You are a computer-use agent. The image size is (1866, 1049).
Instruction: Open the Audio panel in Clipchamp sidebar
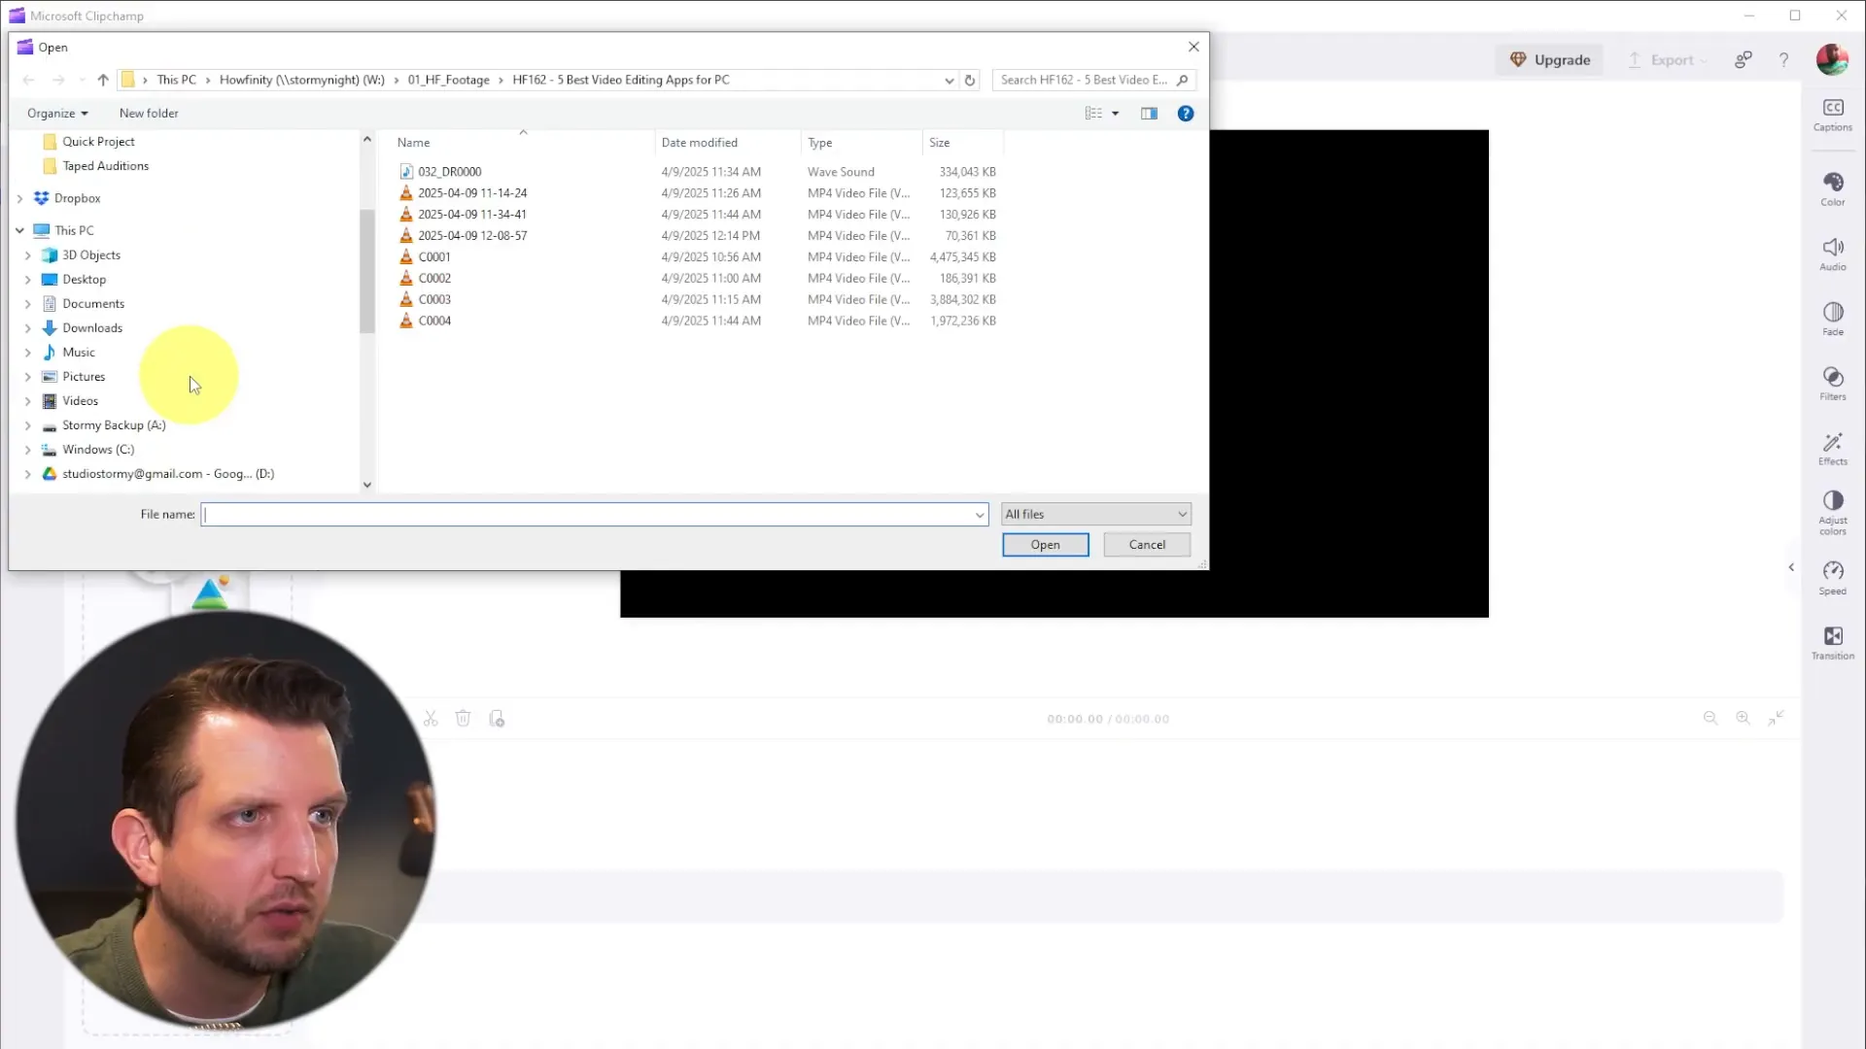(x=1832, y=254)
